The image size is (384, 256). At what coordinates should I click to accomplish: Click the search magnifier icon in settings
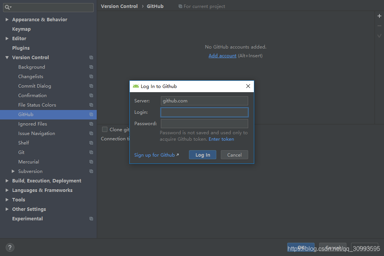[x=8, y=7]
